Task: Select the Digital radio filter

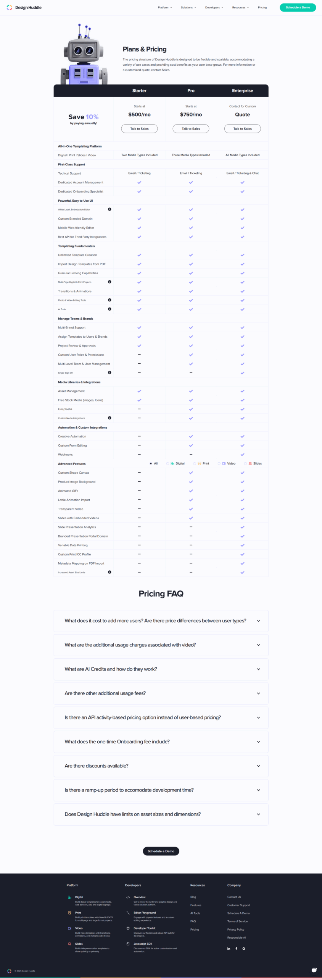Action: pos(167,463)
